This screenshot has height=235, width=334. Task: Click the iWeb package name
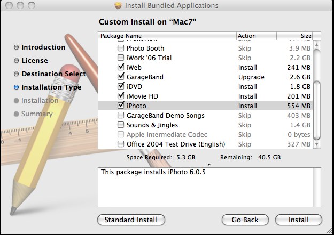134,67
